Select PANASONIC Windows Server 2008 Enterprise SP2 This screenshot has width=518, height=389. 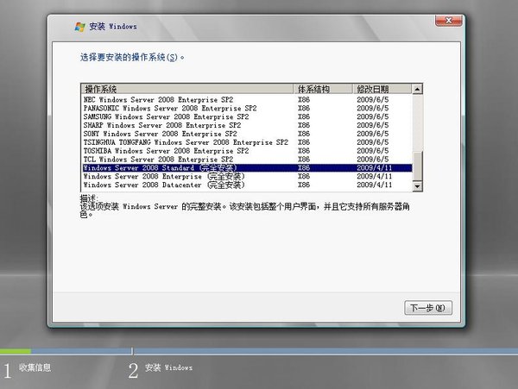click(247, 108)
